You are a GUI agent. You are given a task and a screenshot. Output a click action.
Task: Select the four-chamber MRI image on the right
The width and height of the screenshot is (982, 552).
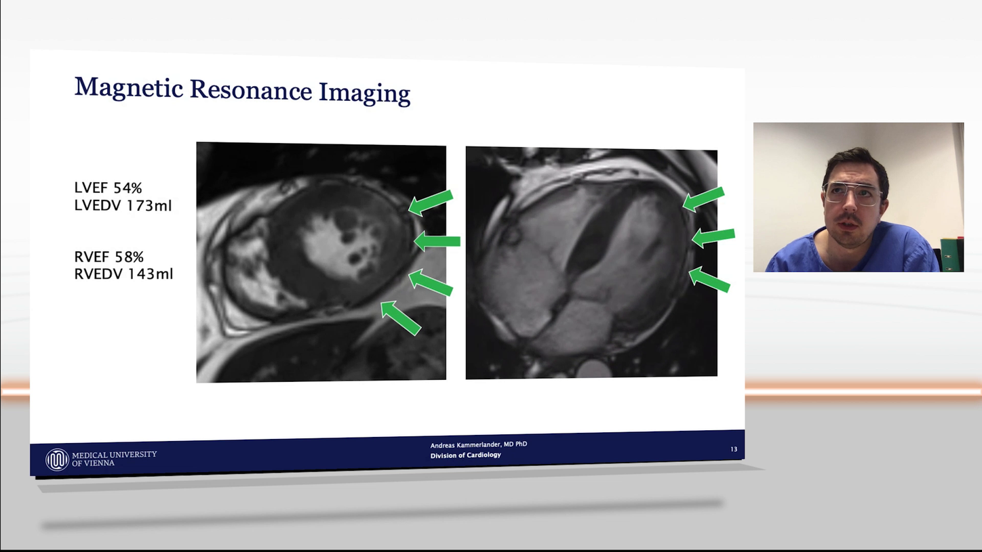(x=591, y=263)
